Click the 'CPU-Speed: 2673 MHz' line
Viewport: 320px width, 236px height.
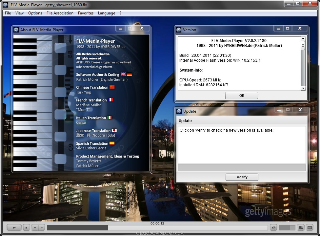click(x=200, y=80)
